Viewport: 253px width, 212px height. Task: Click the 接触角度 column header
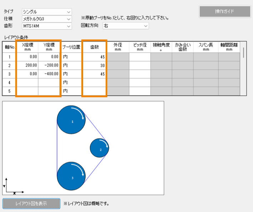[161, 47]
